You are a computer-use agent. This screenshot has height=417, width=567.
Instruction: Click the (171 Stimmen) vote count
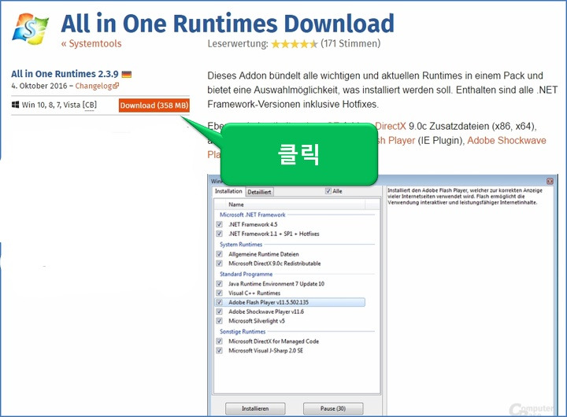(350, 44)
